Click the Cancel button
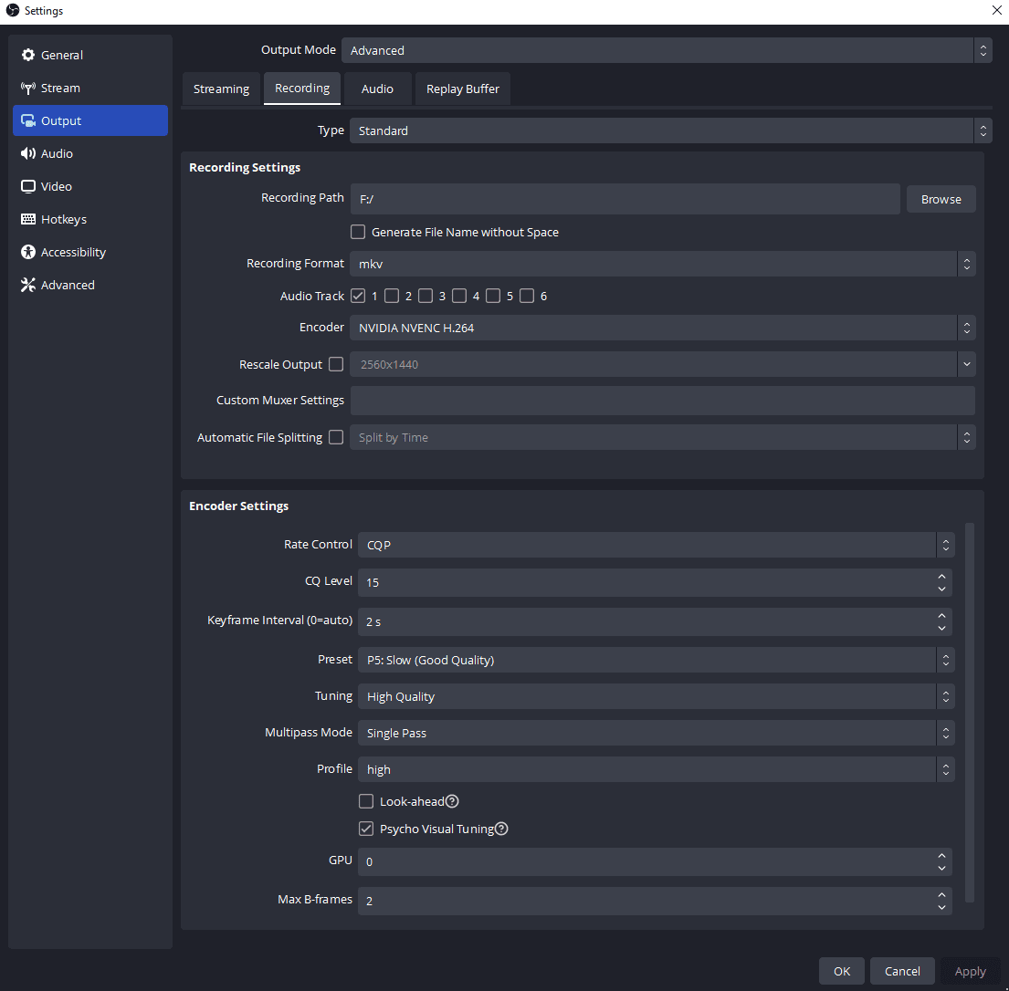The width and height of the screenshot is (1009, 991). tap(902, 971)
